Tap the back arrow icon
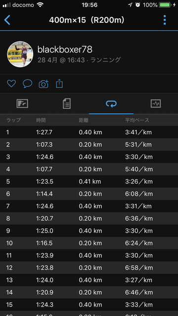This screenshot has width=178, height=316. point(7,20)
